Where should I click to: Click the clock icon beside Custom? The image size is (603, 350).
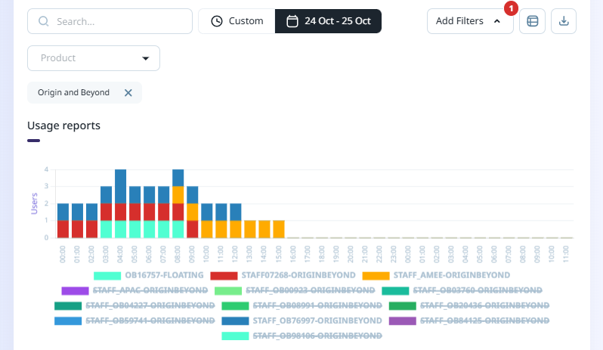[217, 21]
